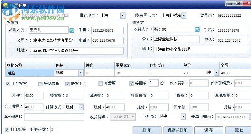Click 保费 input field
This screenshot has width=251, height=134.
tap(199, 96)
